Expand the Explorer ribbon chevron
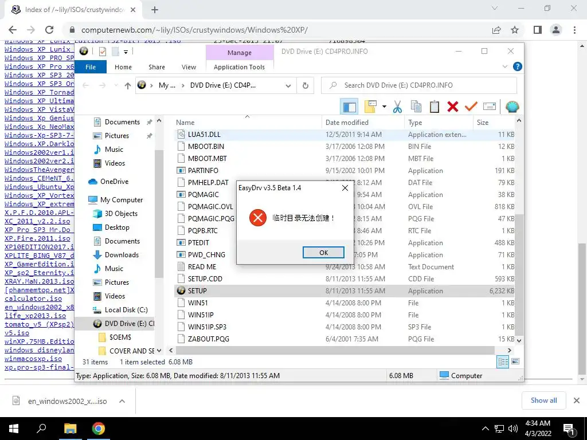The width and height of the screenshot is (587, 440). point(504,66)
